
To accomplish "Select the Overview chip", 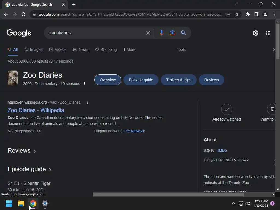I will click(108, 80).
